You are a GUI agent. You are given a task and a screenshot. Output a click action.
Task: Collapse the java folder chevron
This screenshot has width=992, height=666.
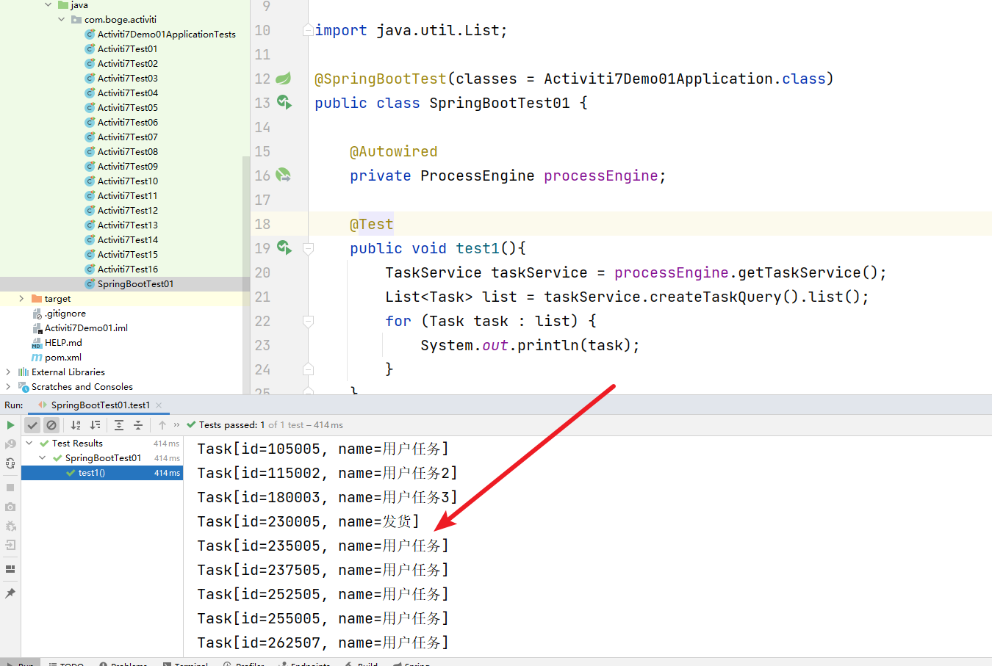point(48,5)
